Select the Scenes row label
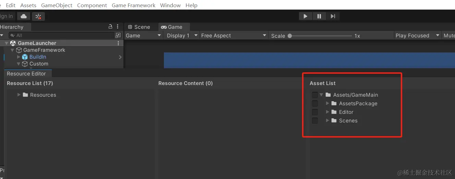455x179 pixels. 348,120
